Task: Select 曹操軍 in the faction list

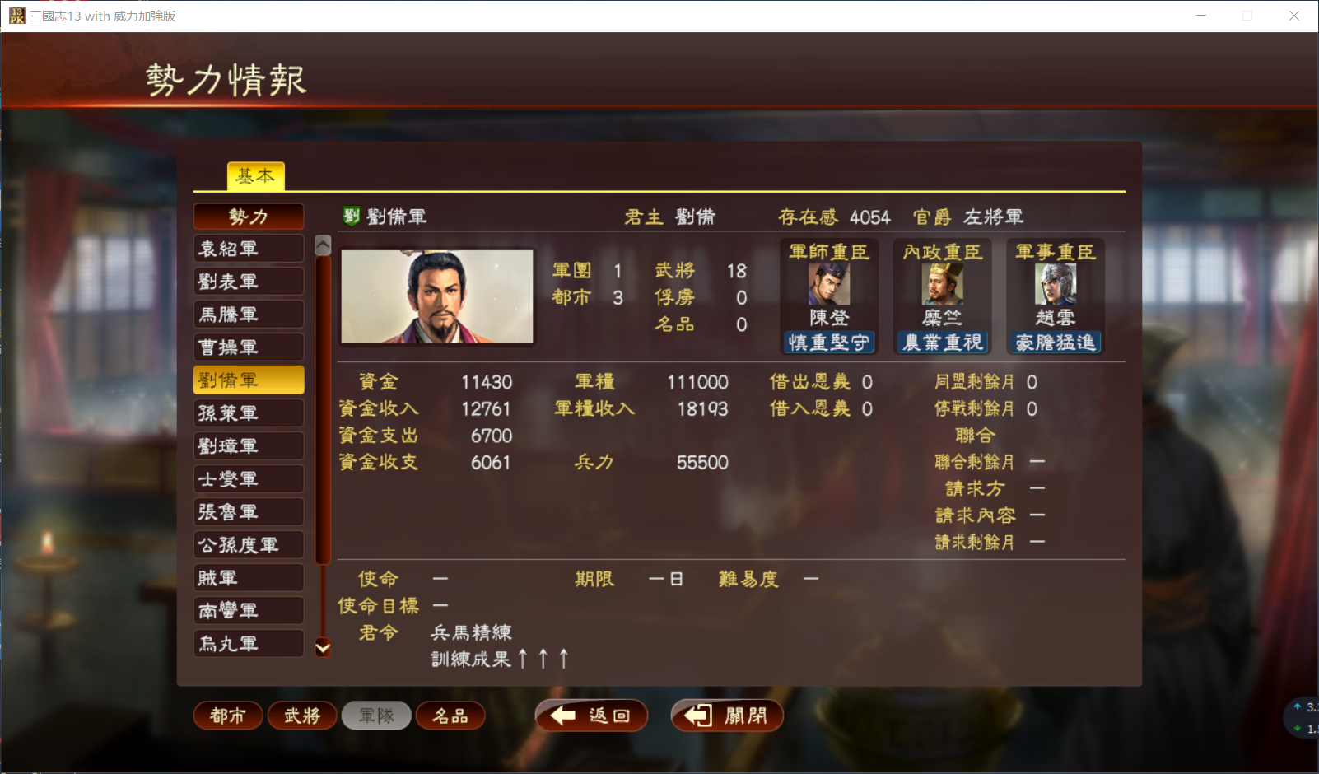Action: 249,347
